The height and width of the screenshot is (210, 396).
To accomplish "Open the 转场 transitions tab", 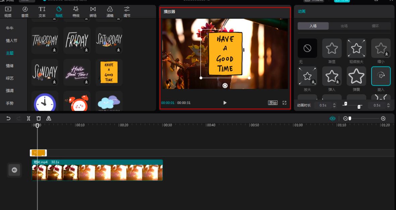I will 93,11.
